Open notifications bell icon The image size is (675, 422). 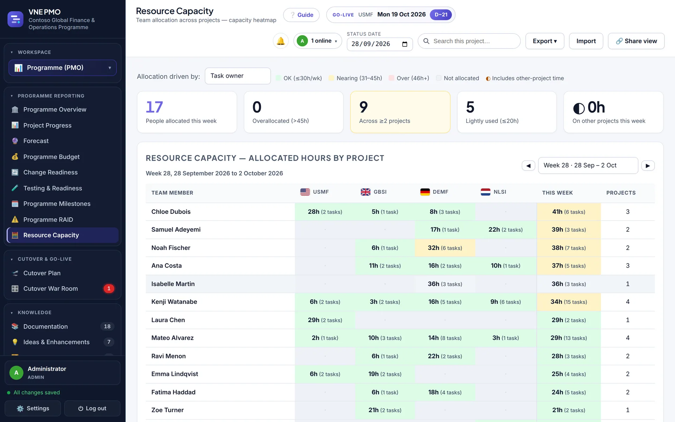[281, 41]
